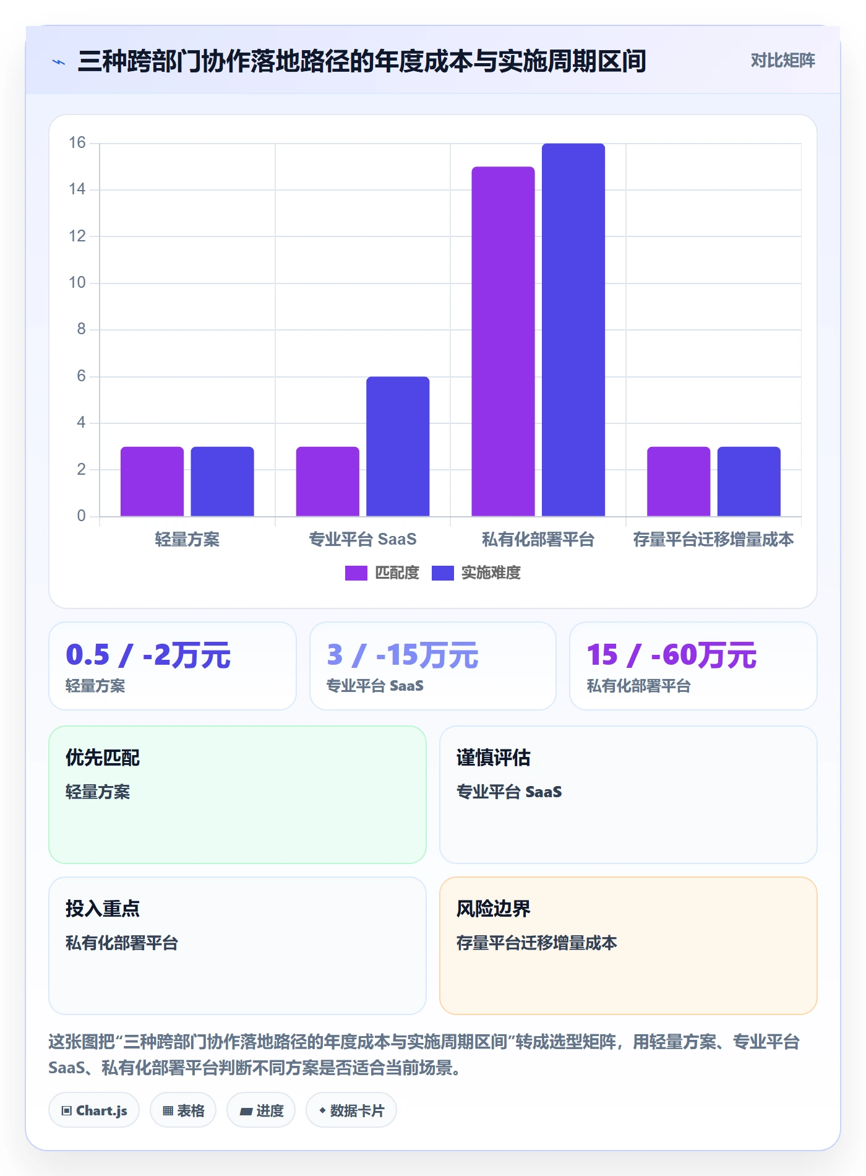Viewport: 866px width, 1176px height.
Task: Open the orange 风险边界 card
Action: coord(628,946)
